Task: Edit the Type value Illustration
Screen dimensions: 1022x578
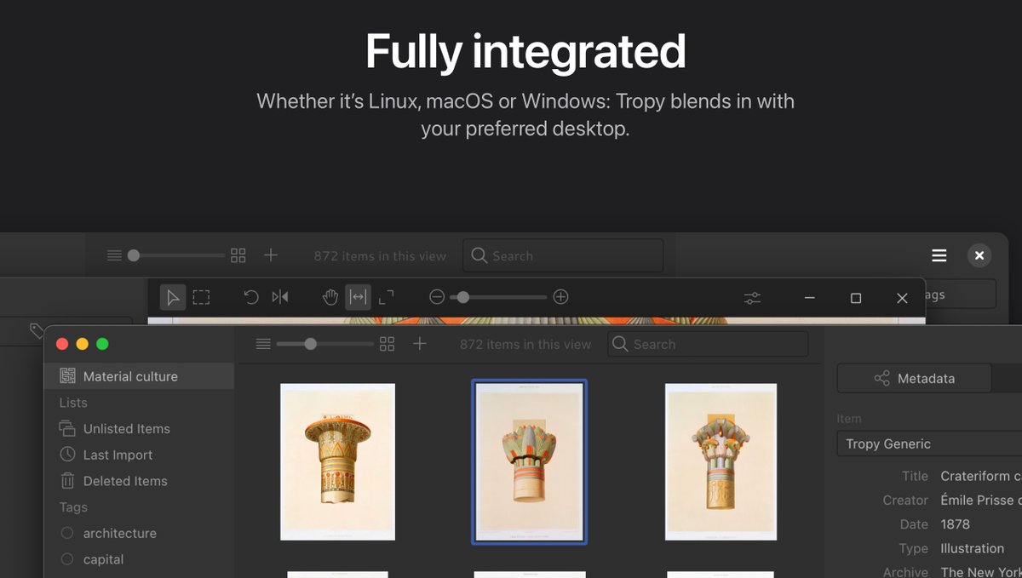Action: pyautogui.click(x=972, y=548)
